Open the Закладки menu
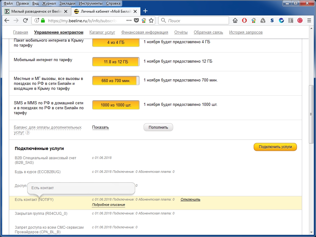Screen dimensions: 316x237 coord(67,3)
